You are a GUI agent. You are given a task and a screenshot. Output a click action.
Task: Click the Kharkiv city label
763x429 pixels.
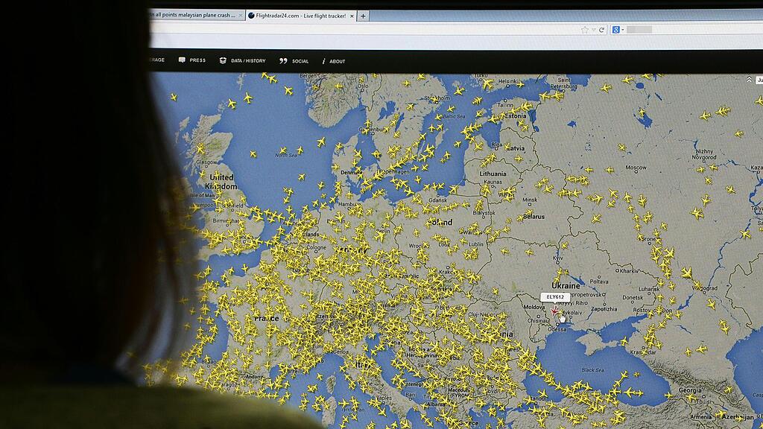(630, 270)
